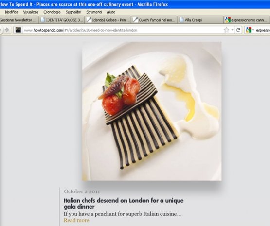Open the URL history dropdown arrow
270x226 pixels.
232,30
